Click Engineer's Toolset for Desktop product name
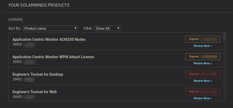233x108 pixels. (x=38, y=74)
